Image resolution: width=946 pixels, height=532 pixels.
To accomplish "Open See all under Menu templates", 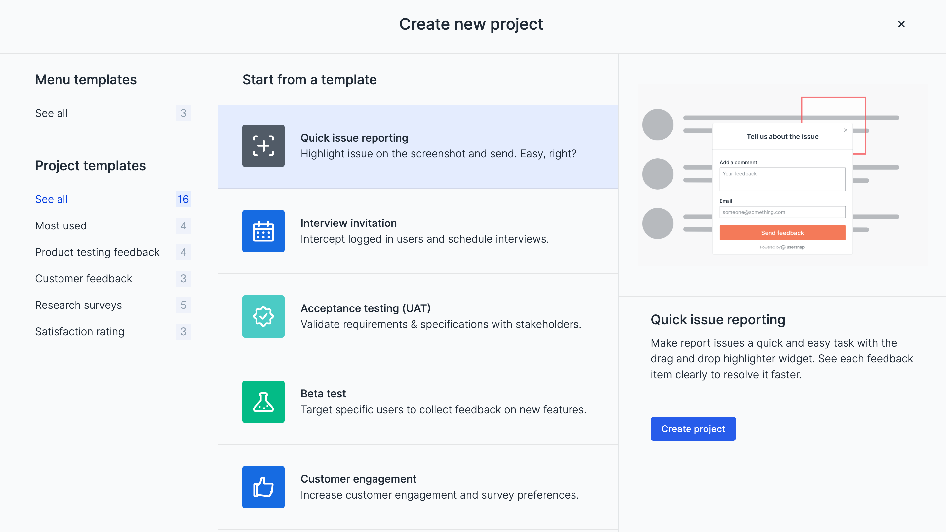I will coord(52,113).
